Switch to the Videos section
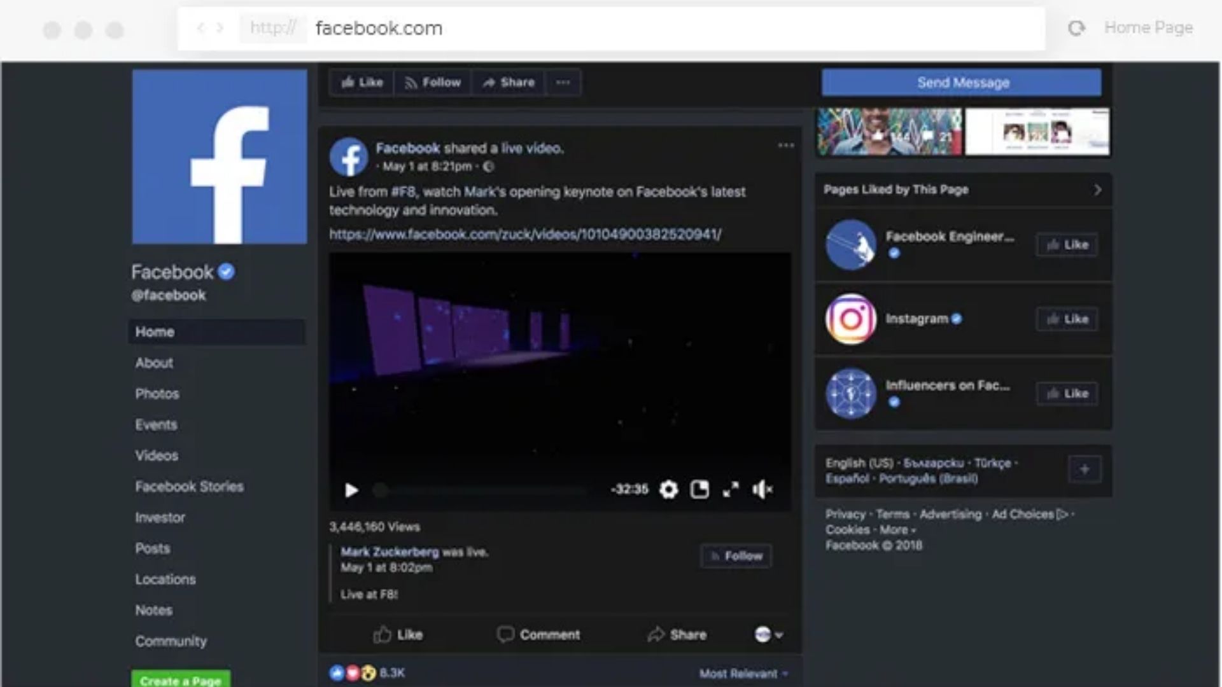 [x=155, y=455]
